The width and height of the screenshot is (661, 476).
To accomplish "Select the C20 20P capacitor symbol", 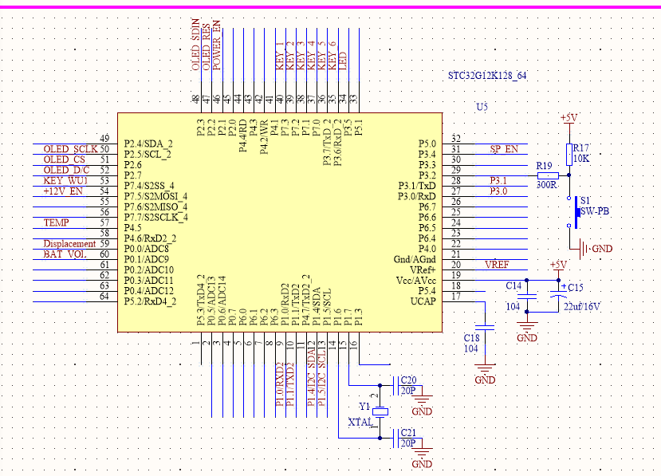I will [396, 385].
